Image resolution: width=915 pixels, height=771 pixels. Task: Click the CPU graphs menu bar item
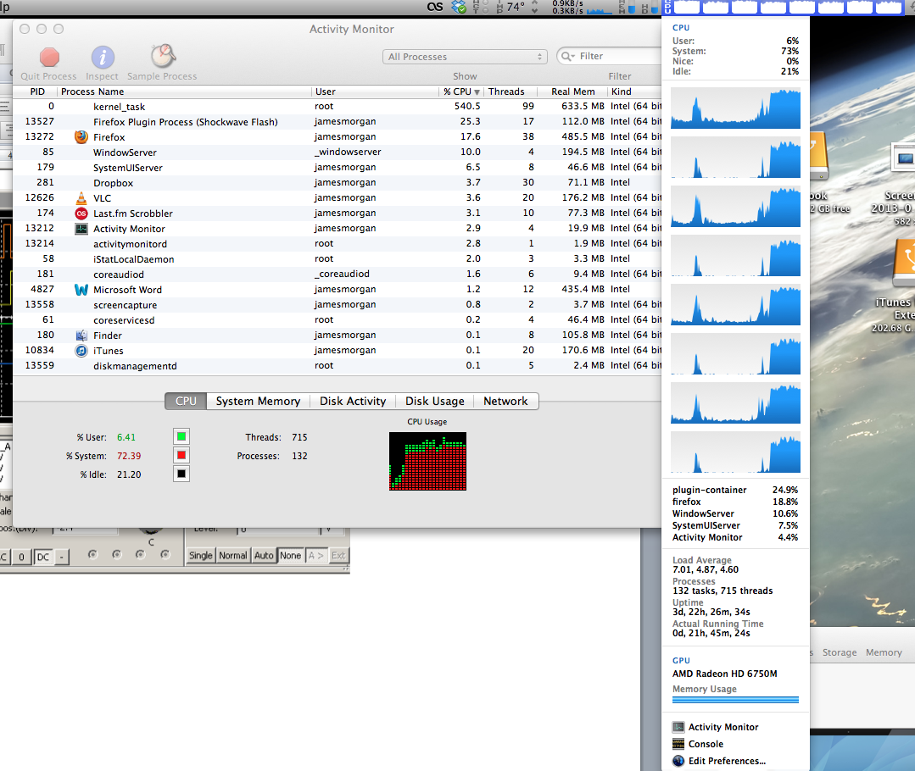pos(783,7)
